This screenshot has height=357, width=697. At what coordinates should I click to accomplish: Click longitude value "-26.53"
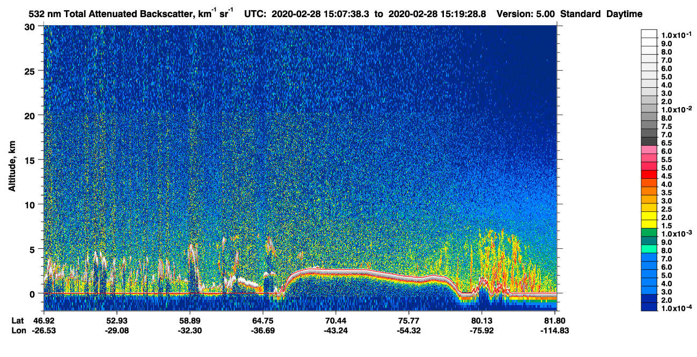click(43, 330)
